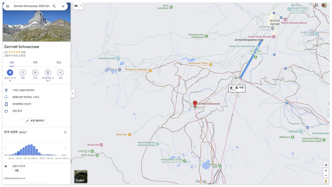Select the 휴대전화로 보내기 row in the info list
The width and height of the screenshot is (332, 187).
tap(37, 104)
